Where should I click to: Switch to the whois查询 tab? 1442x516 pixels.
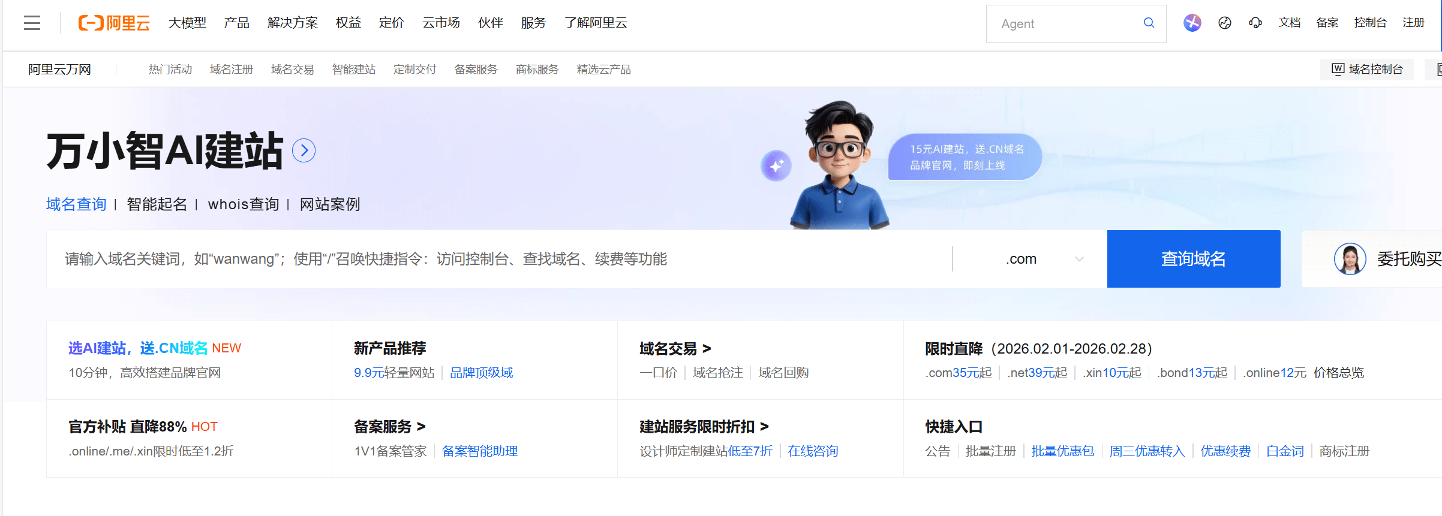tap(243, 204)
